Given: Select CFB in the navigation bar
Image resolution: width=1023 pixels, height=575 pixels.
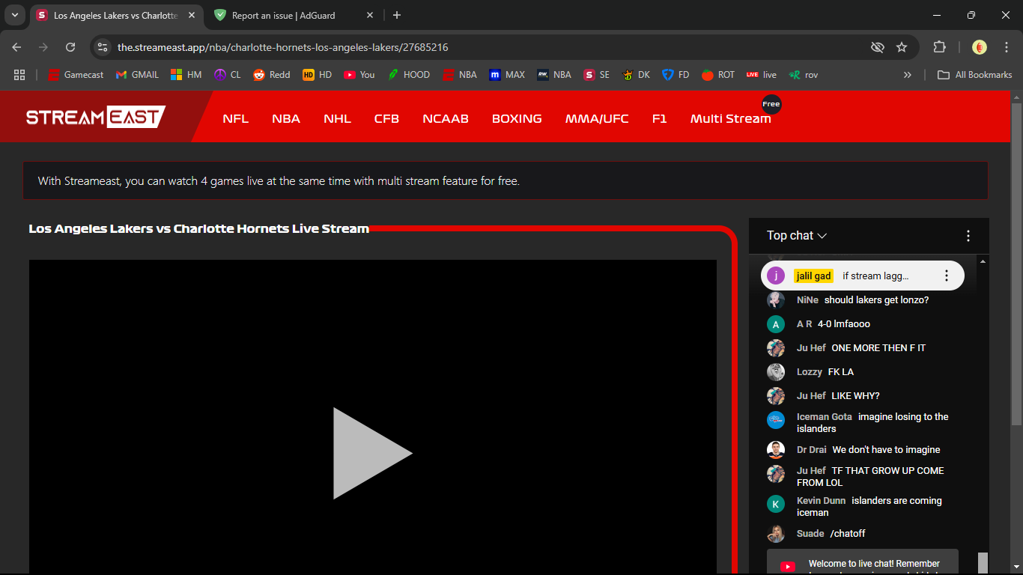Looking at the screenshot, I should (386, 118).
